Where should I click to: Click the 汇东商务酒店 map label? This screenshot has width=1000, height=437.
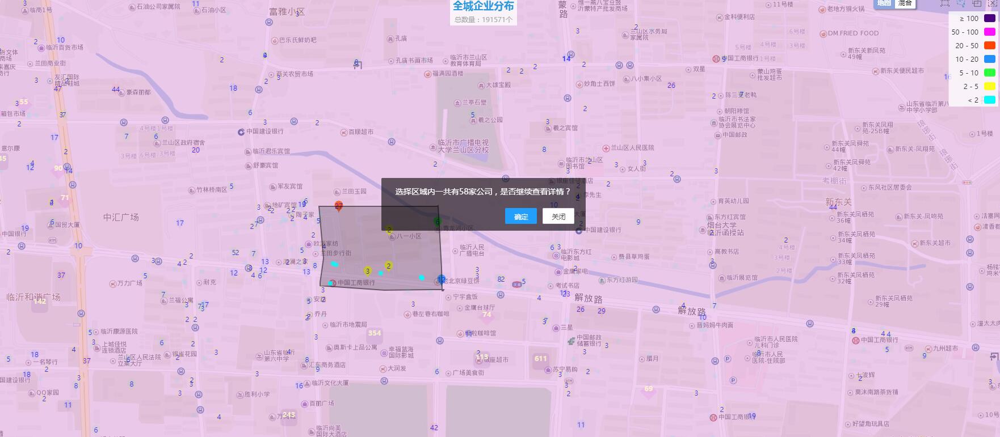point(327,365)
